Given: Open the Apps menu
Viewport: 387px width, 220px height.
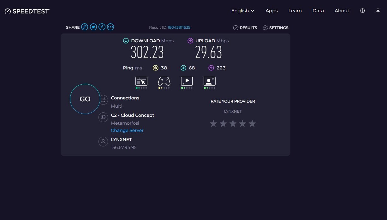Looking at the screenshot, I should click(271, 11).
